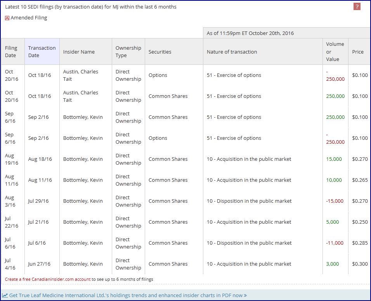Screen dimensions: 371x301
Task: Click the Ownership Type column header
Action: (128, 52)
